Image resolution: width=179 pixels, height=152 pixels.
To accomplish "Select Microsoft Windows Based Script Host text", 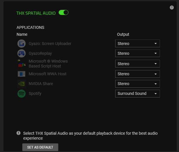I will coord(48,64).
